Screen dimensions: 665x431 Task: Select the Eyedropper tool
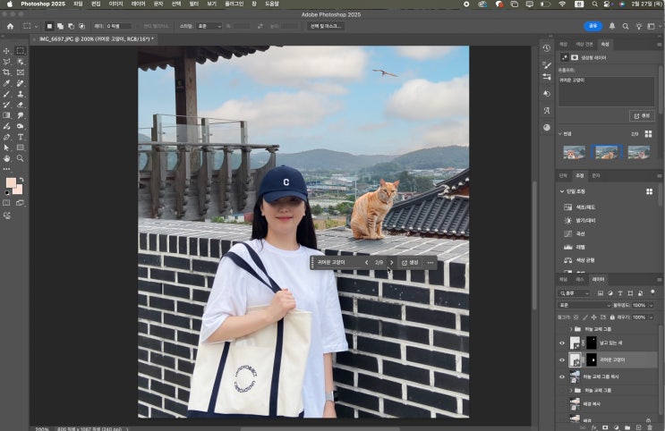[x=6, y=83]
